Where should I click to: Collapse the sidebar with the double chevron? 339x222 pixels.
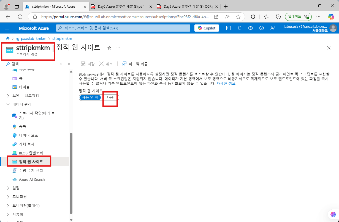(x=69, y=64)
